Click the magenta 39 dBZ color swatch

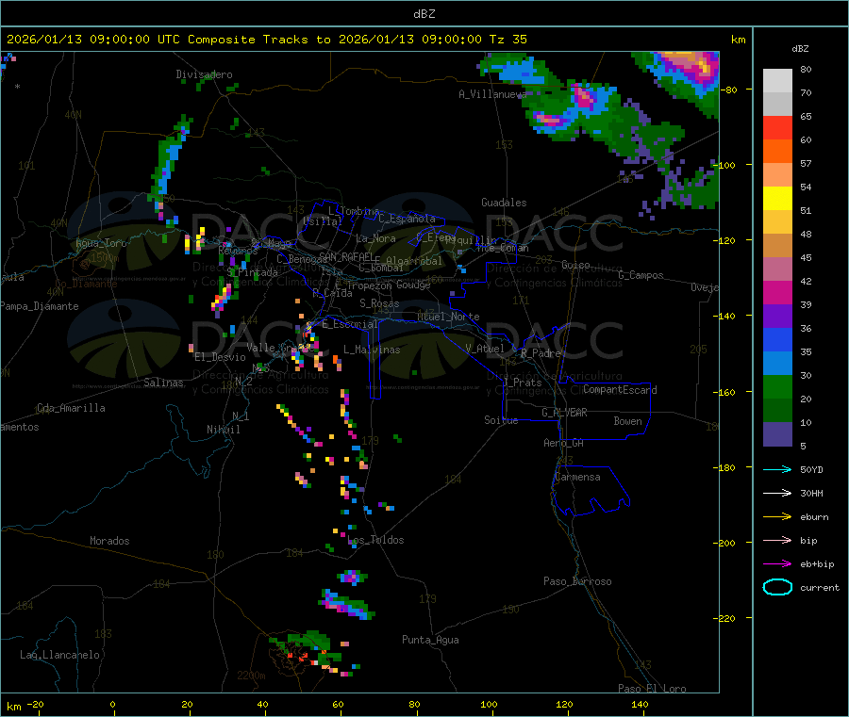(777, 292)
